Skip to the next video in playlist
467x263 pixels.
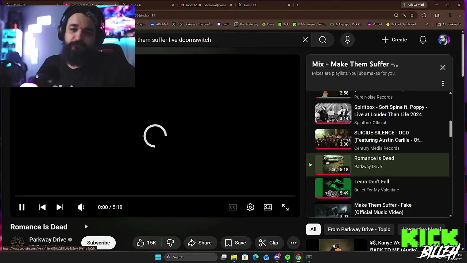60,207
